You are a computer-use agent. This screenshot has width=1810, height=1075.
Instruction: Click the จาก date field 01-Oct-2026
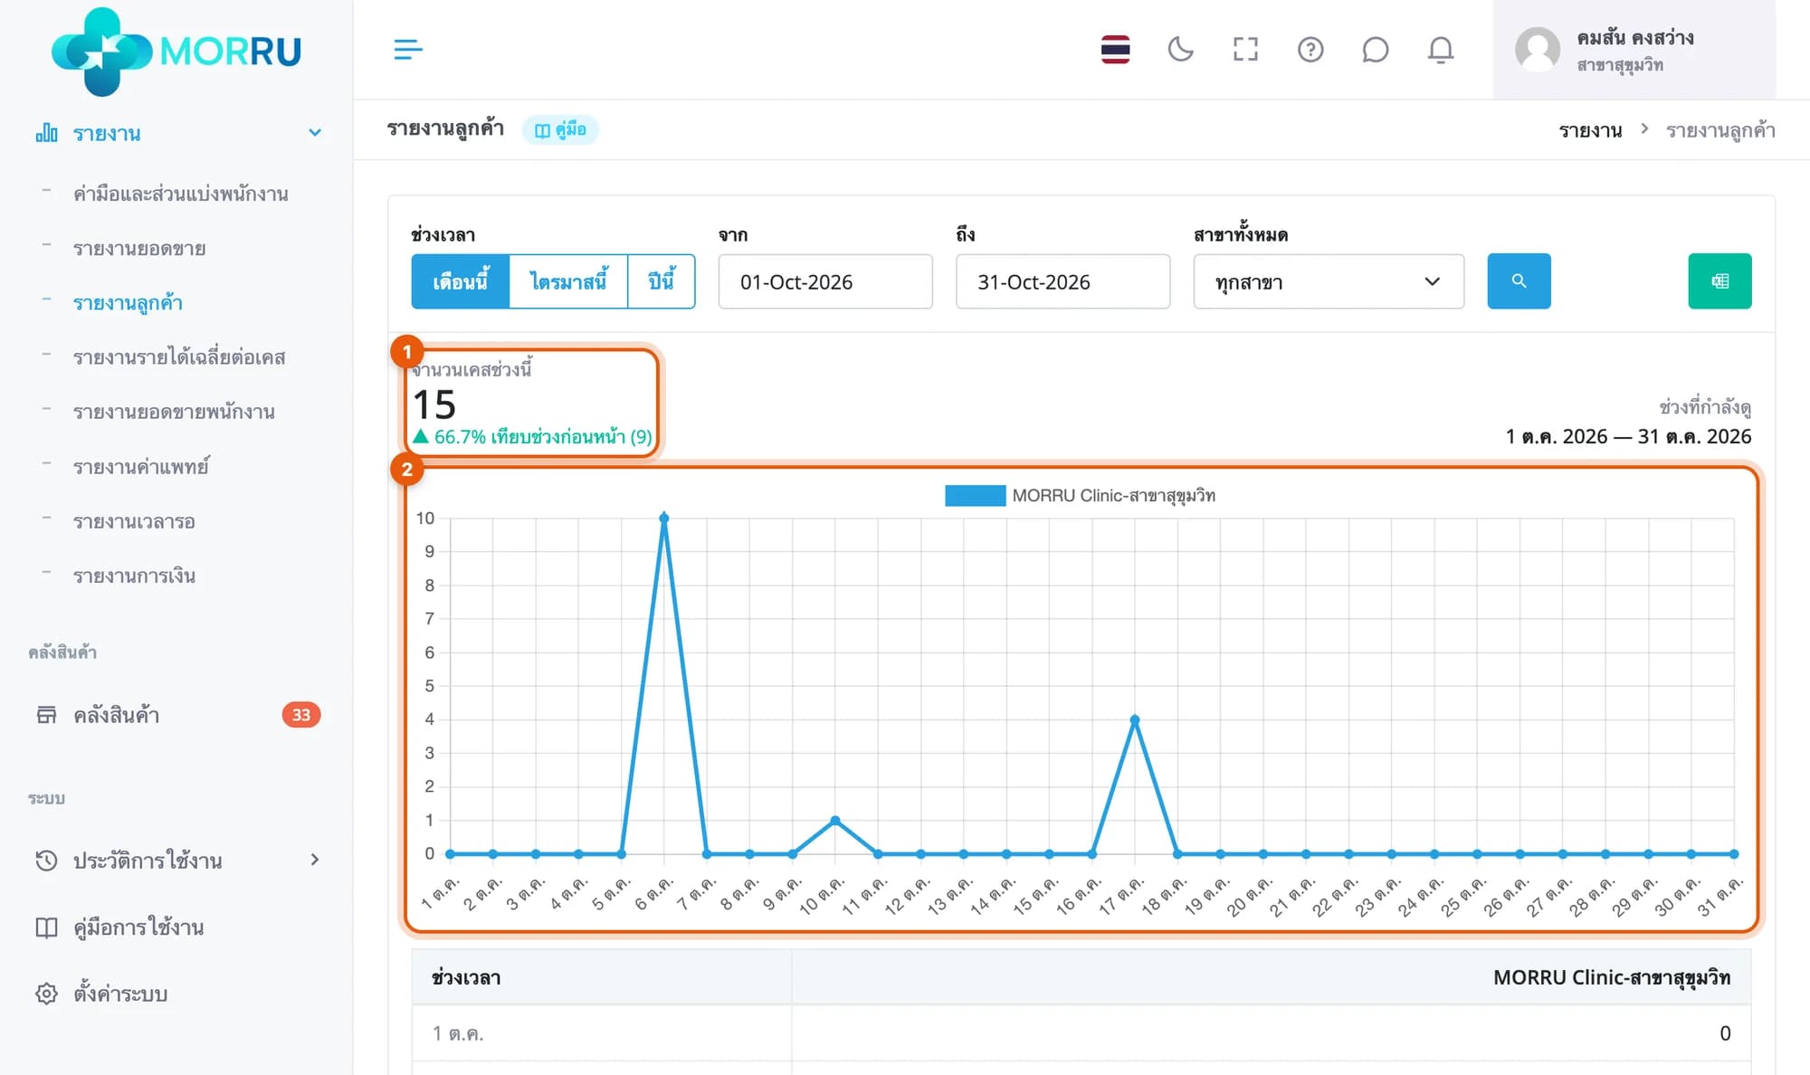[825, 281]
